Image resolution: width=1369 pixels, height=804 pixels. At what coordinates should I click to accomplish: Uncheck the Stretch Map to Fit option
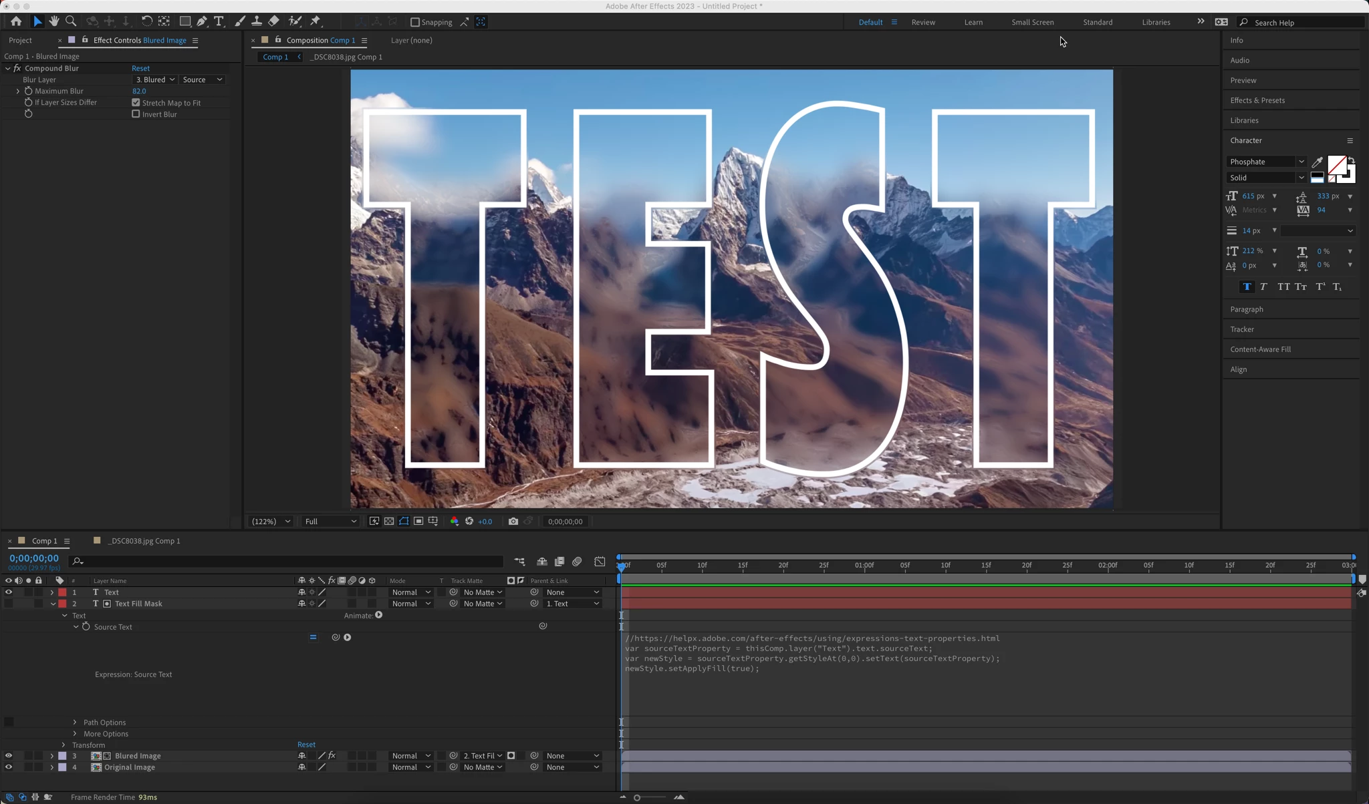tap(136, 103)
